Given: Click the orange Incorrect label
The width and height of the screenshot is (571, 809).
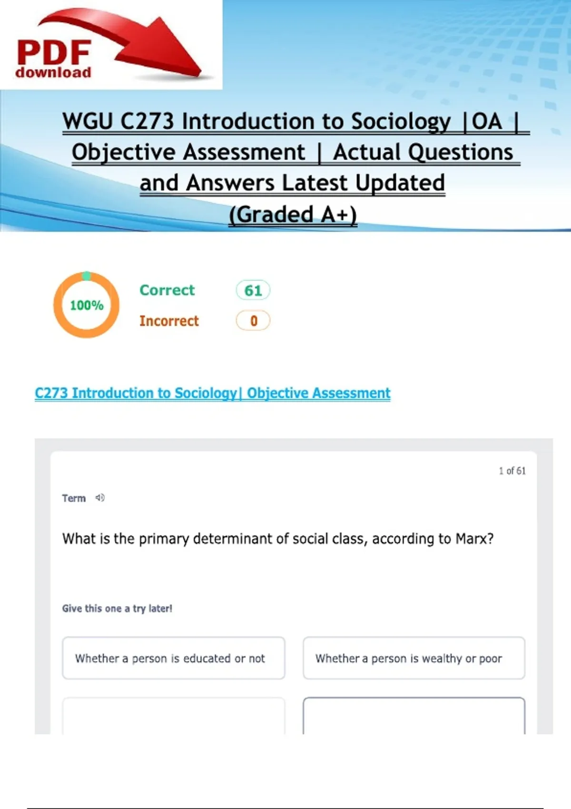Looking at the screenshot, I should (x=169, y=321).
